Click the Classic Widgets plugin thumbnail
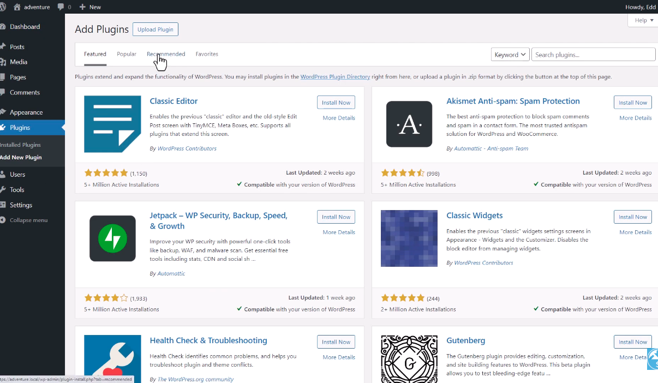 coord(409,238)
